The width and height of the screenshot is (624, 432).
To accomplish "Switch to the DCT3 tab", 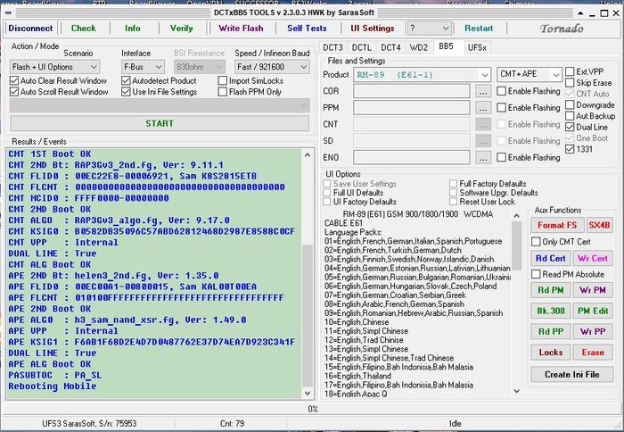I will (x=333, y=47).
